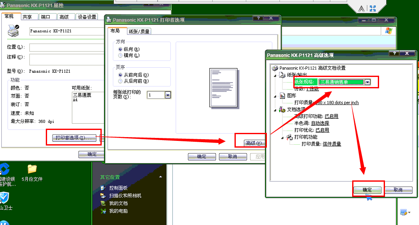The image size is (419, 225).
Task: Click the 1份数 copies value
Action: (x=312, y=89)
